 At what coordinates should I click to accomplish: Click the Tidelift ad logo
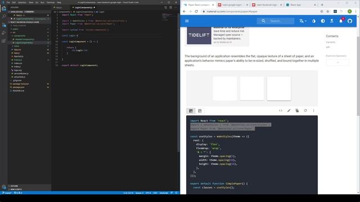(x=199, y=35)
